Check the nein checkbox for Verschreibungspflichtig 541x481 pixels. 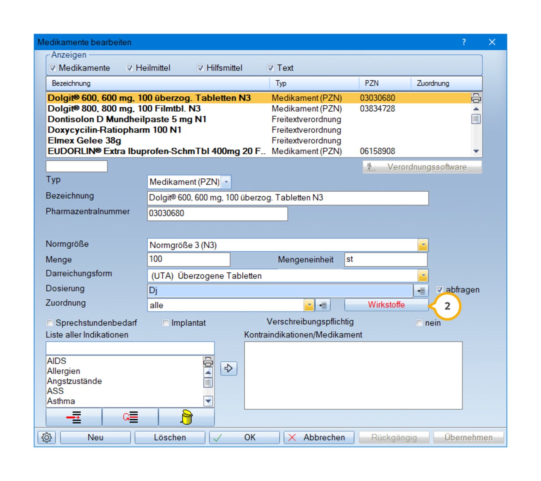(x=419, y=323)
